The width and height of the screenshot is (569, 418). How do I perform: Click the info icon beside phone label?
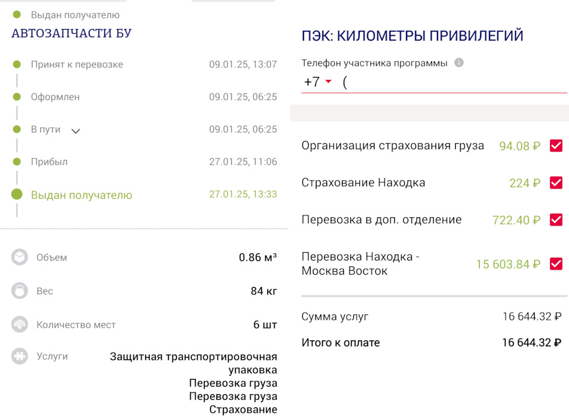click(x=459, y=63)
